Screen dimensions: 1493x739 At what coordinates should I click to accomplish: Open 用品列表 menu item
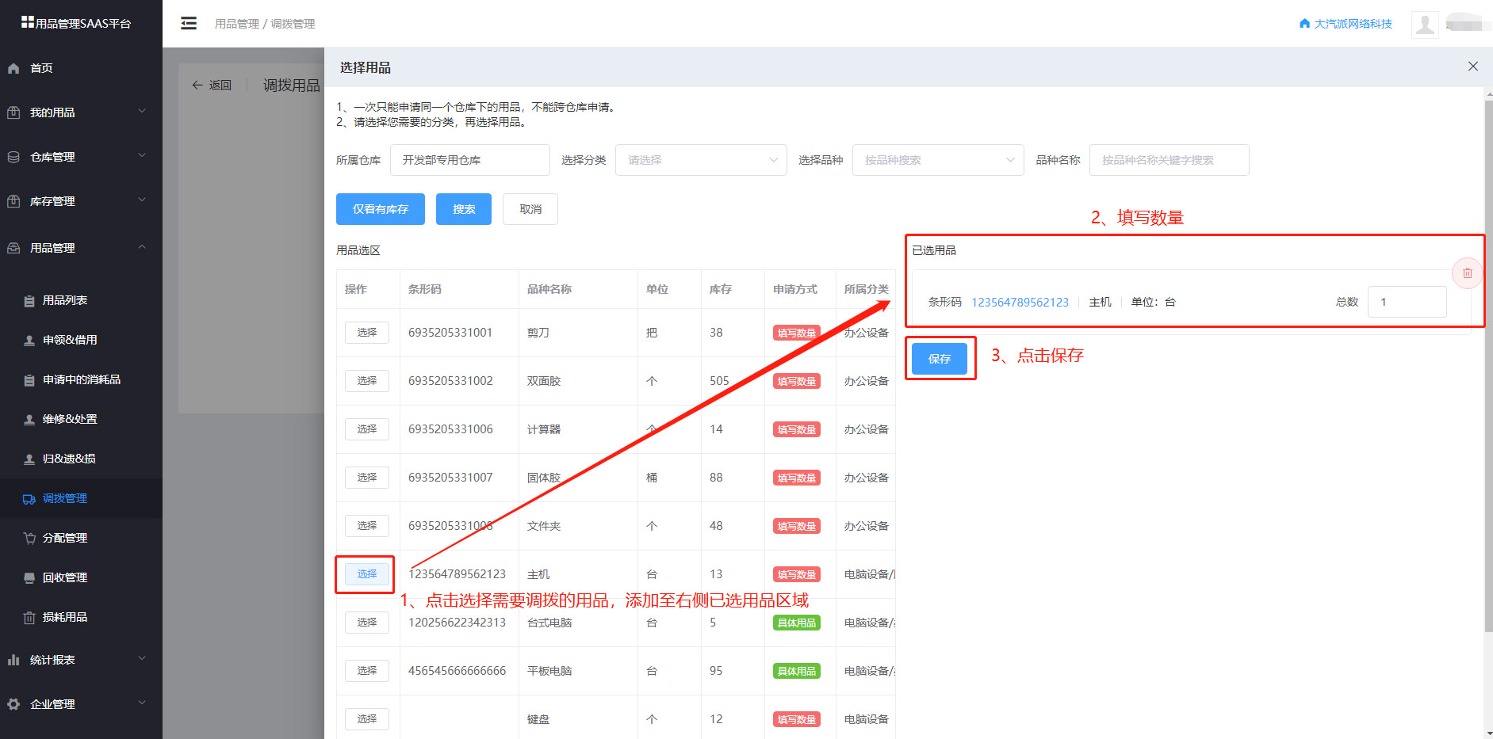65,301
